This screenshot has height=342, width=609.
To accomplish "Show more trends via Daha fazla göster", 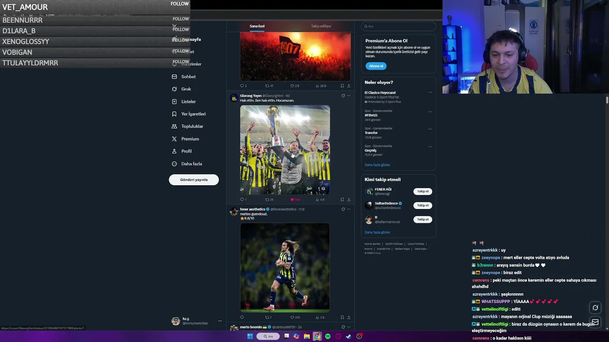I will click(x=377, y=165).
